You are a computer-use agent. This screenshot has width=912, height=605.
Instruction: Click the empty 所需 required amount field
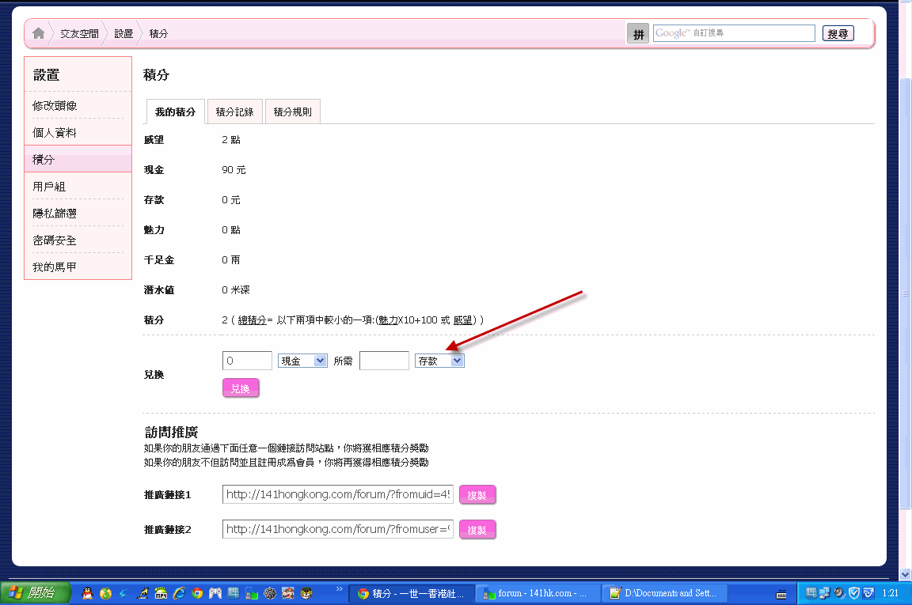385,361
